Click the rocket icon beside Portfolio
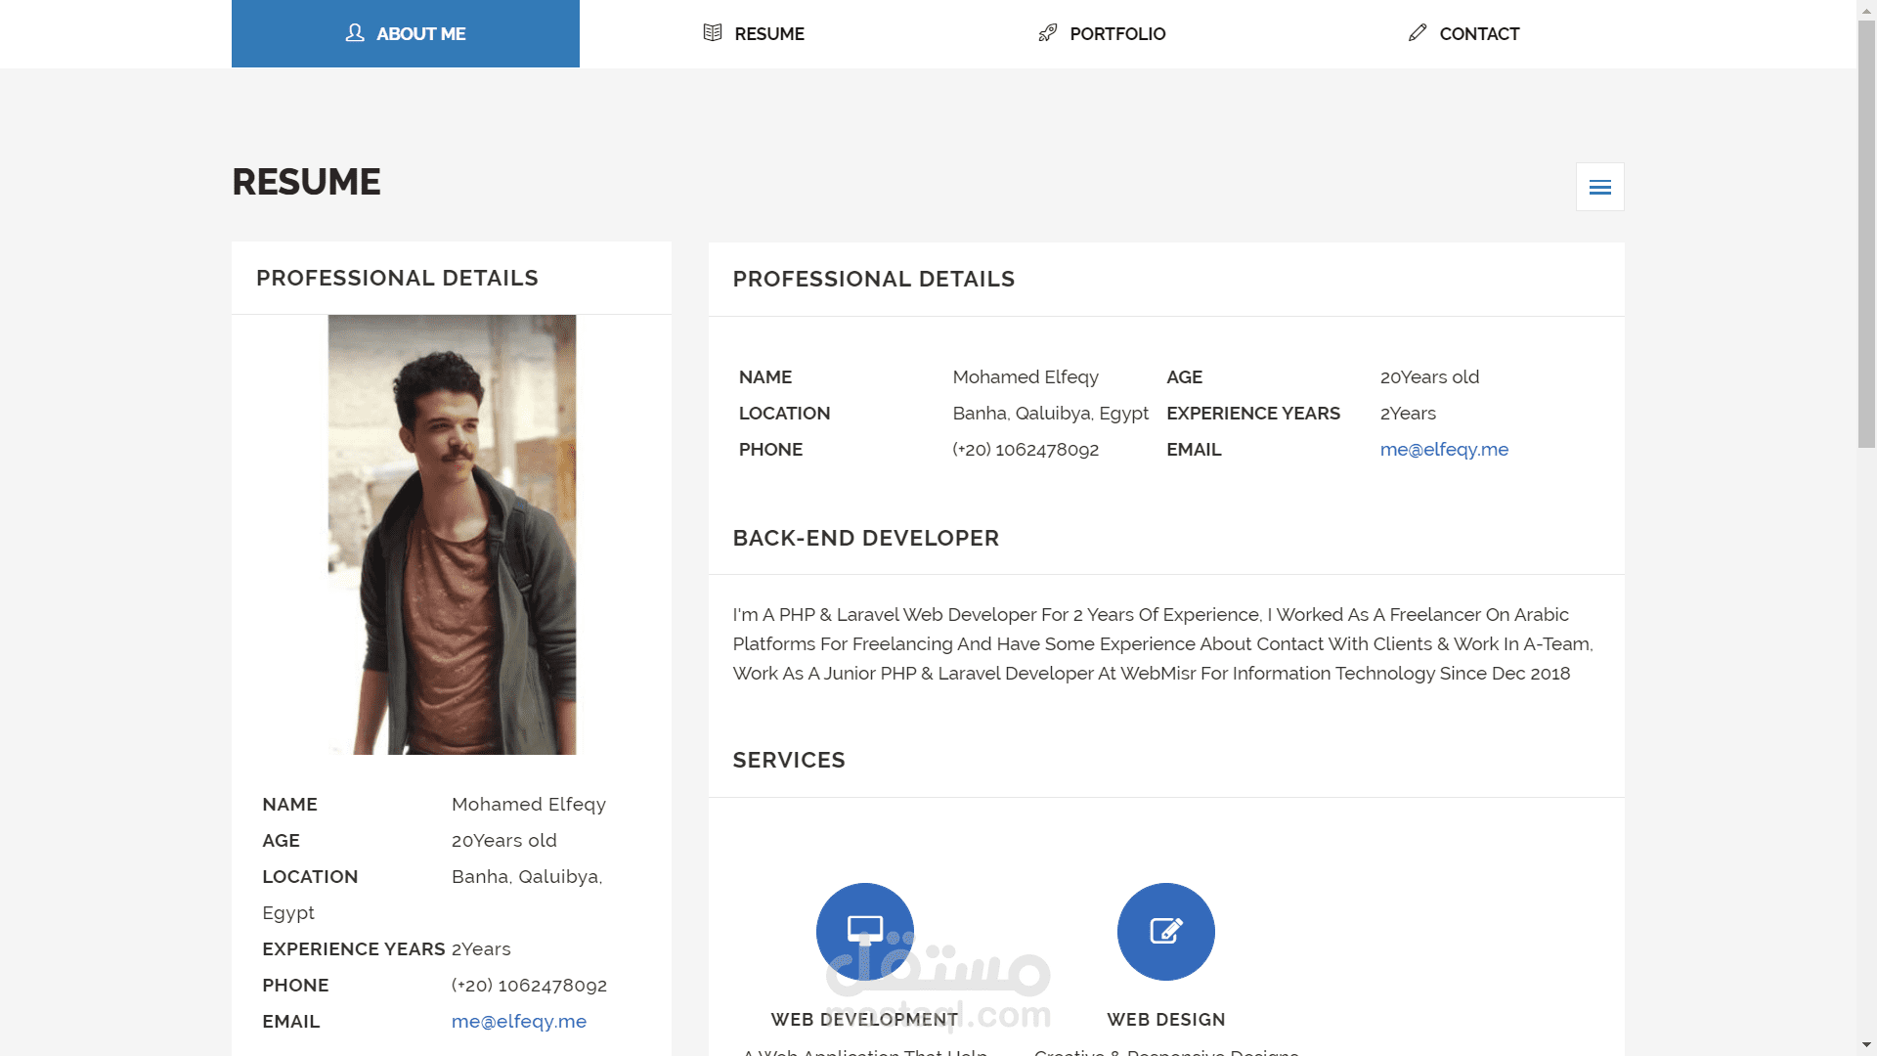This screenshot has width=1877, height=1056. pos(1047,33)
